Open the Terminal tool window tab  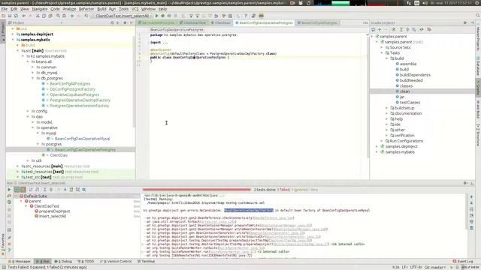click(x=146, y=262)
